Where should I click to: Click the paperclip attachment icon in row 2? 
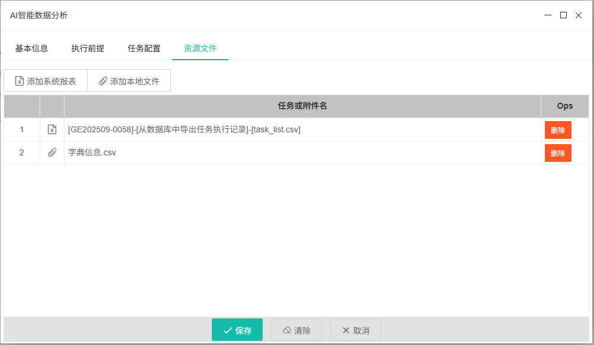click(52, 152)
